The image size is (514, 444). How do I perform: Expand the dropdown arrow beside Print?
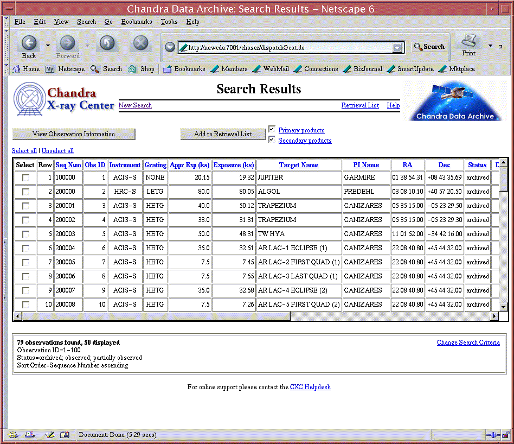click(491, 46)
